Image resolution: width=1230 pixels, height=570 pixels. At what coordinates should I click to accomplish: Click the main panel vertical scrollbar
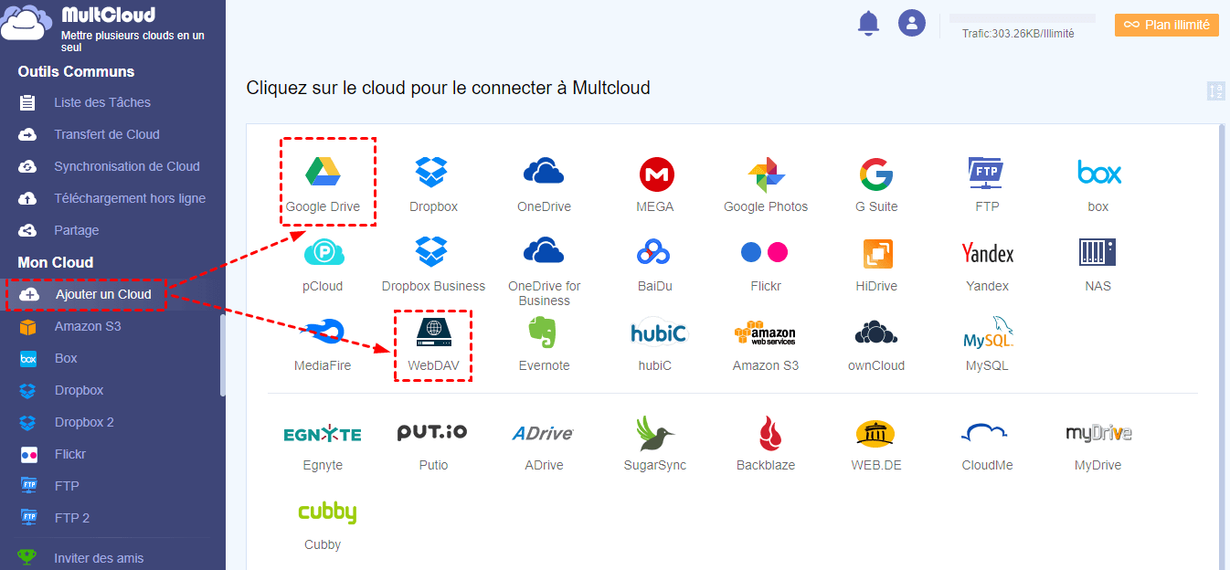tap(1224, 347)
